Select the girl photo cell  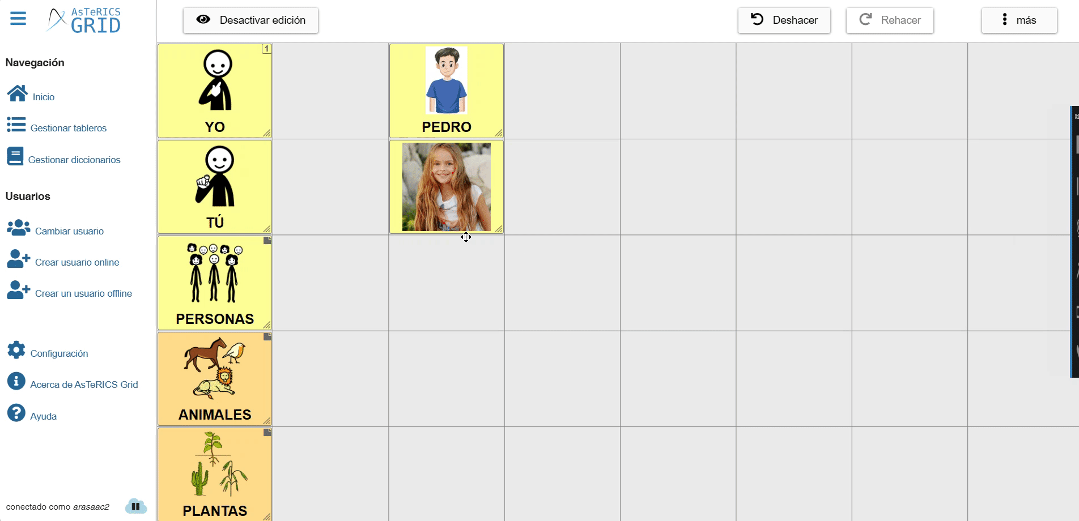(447, 187)
